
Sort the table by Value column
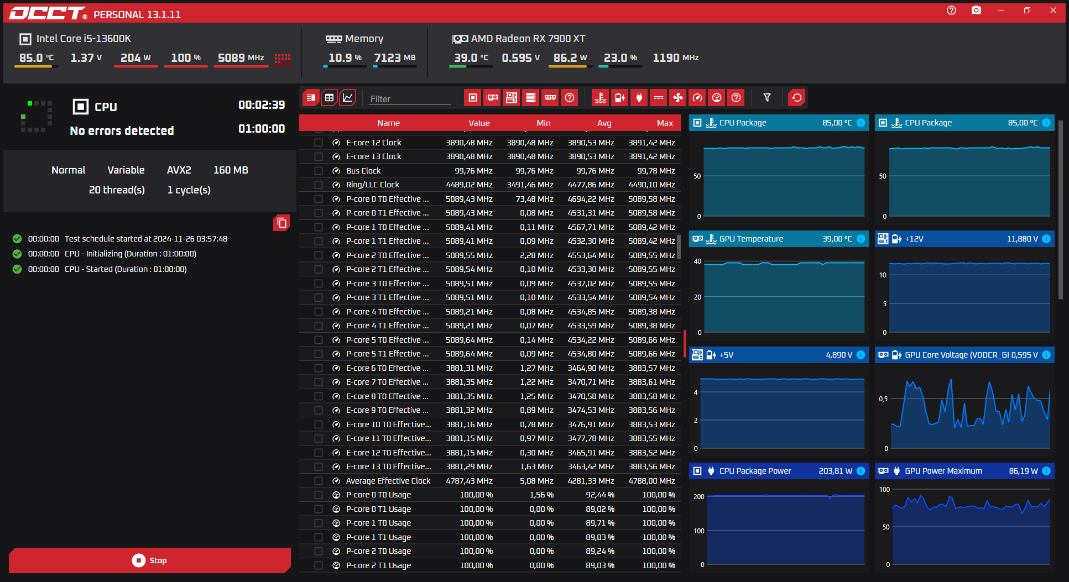479,123
